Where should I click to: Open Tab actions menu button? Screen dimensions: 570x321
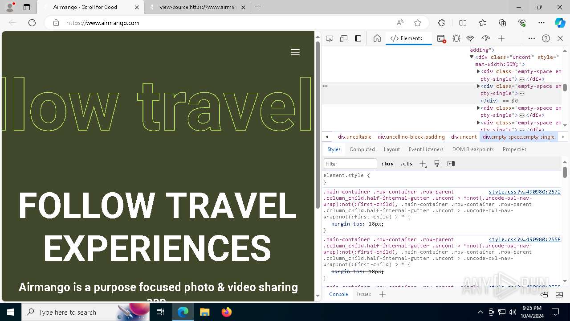[27, 7]
